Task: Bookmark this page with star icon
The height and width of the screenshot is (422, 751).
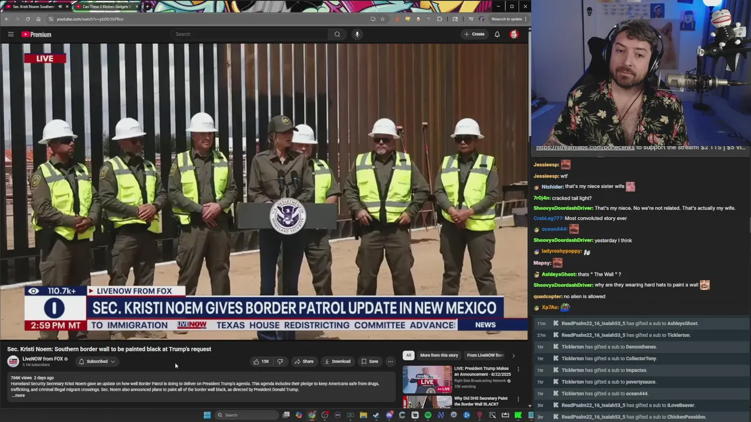Action: point(383,19)
